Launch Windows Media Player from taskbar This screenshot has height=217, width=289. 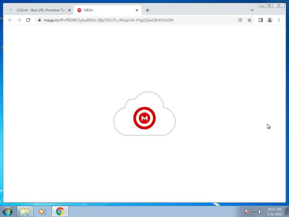pyautogui.click(x=42, y=211)
